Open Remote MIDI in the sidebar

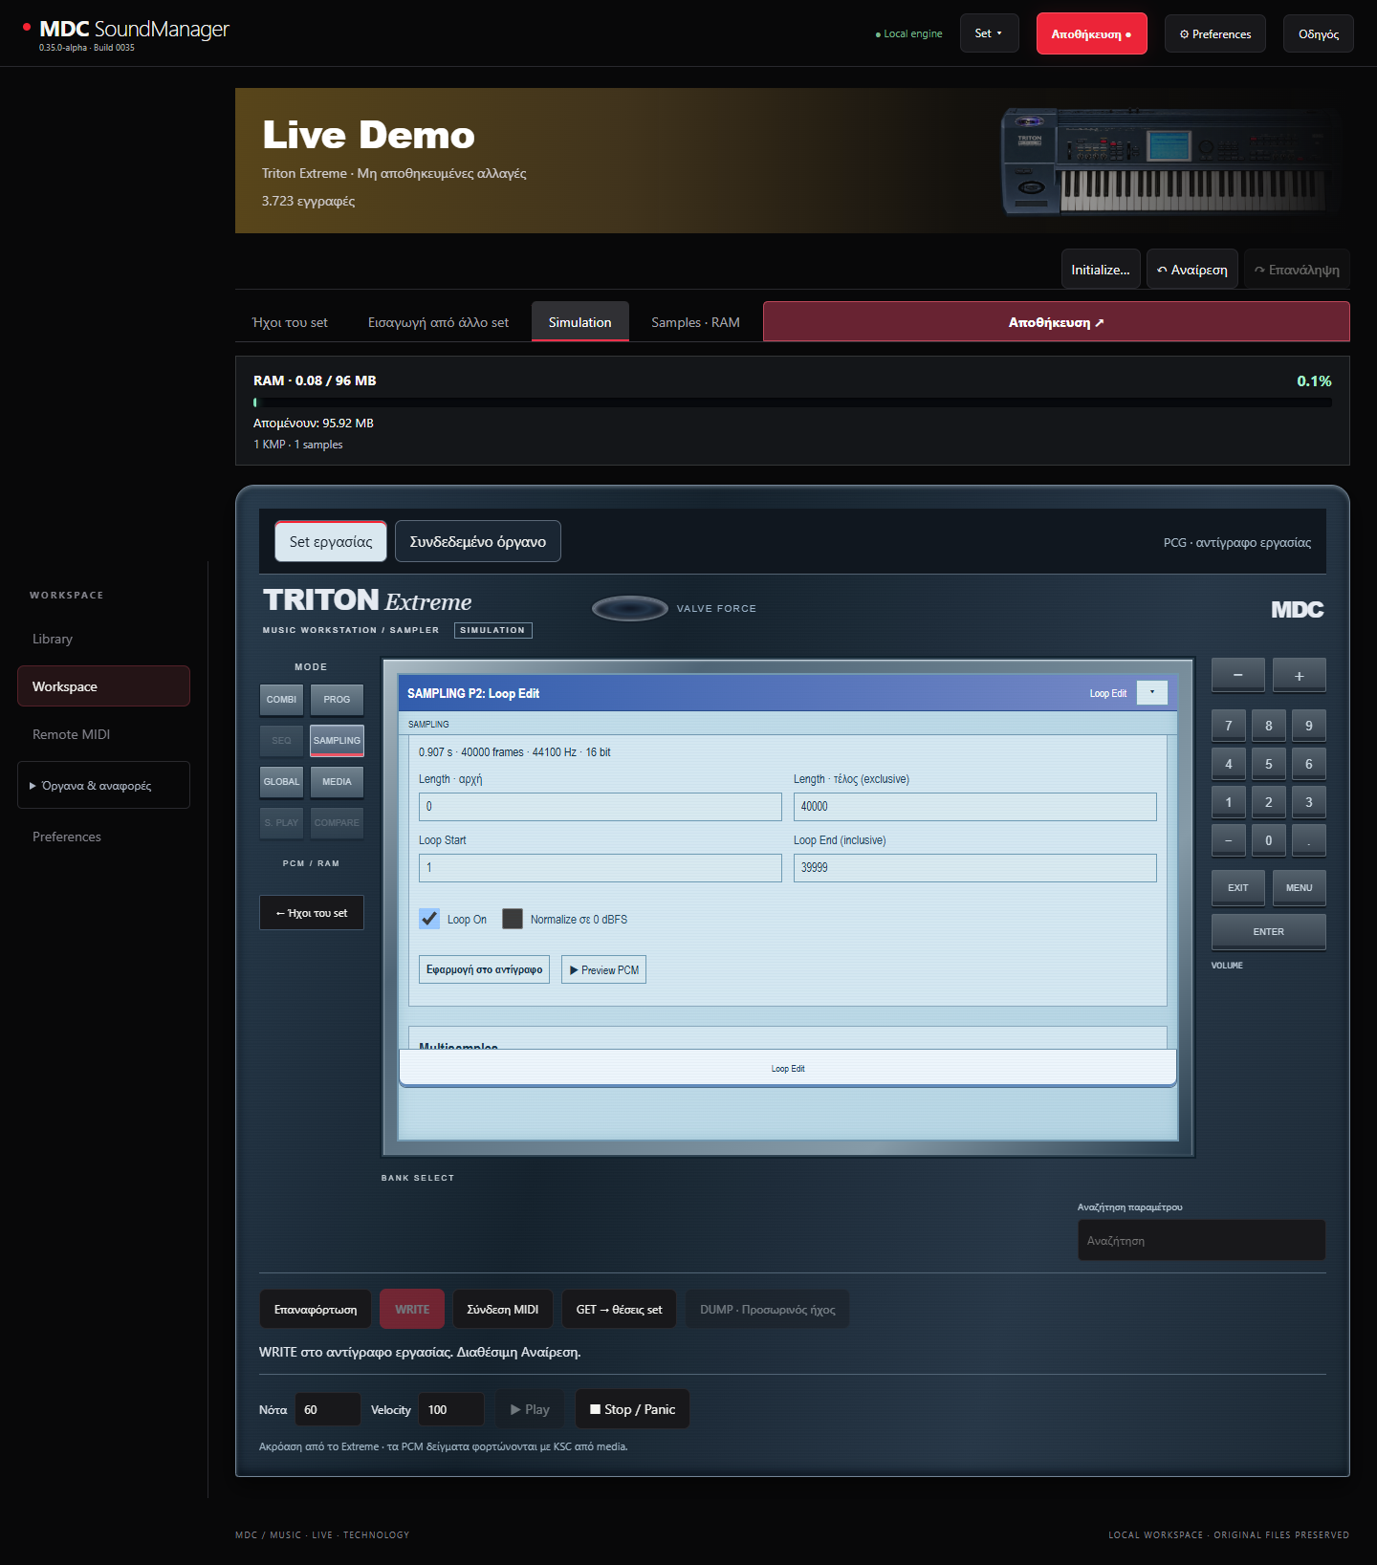tap(103, 734)
